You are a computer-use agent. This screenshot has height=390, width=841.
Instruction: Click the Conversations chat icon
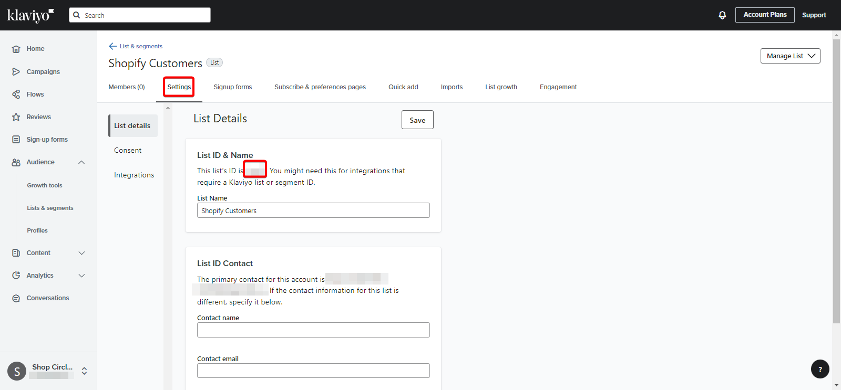pyautogui.click(x=16, y=298)
